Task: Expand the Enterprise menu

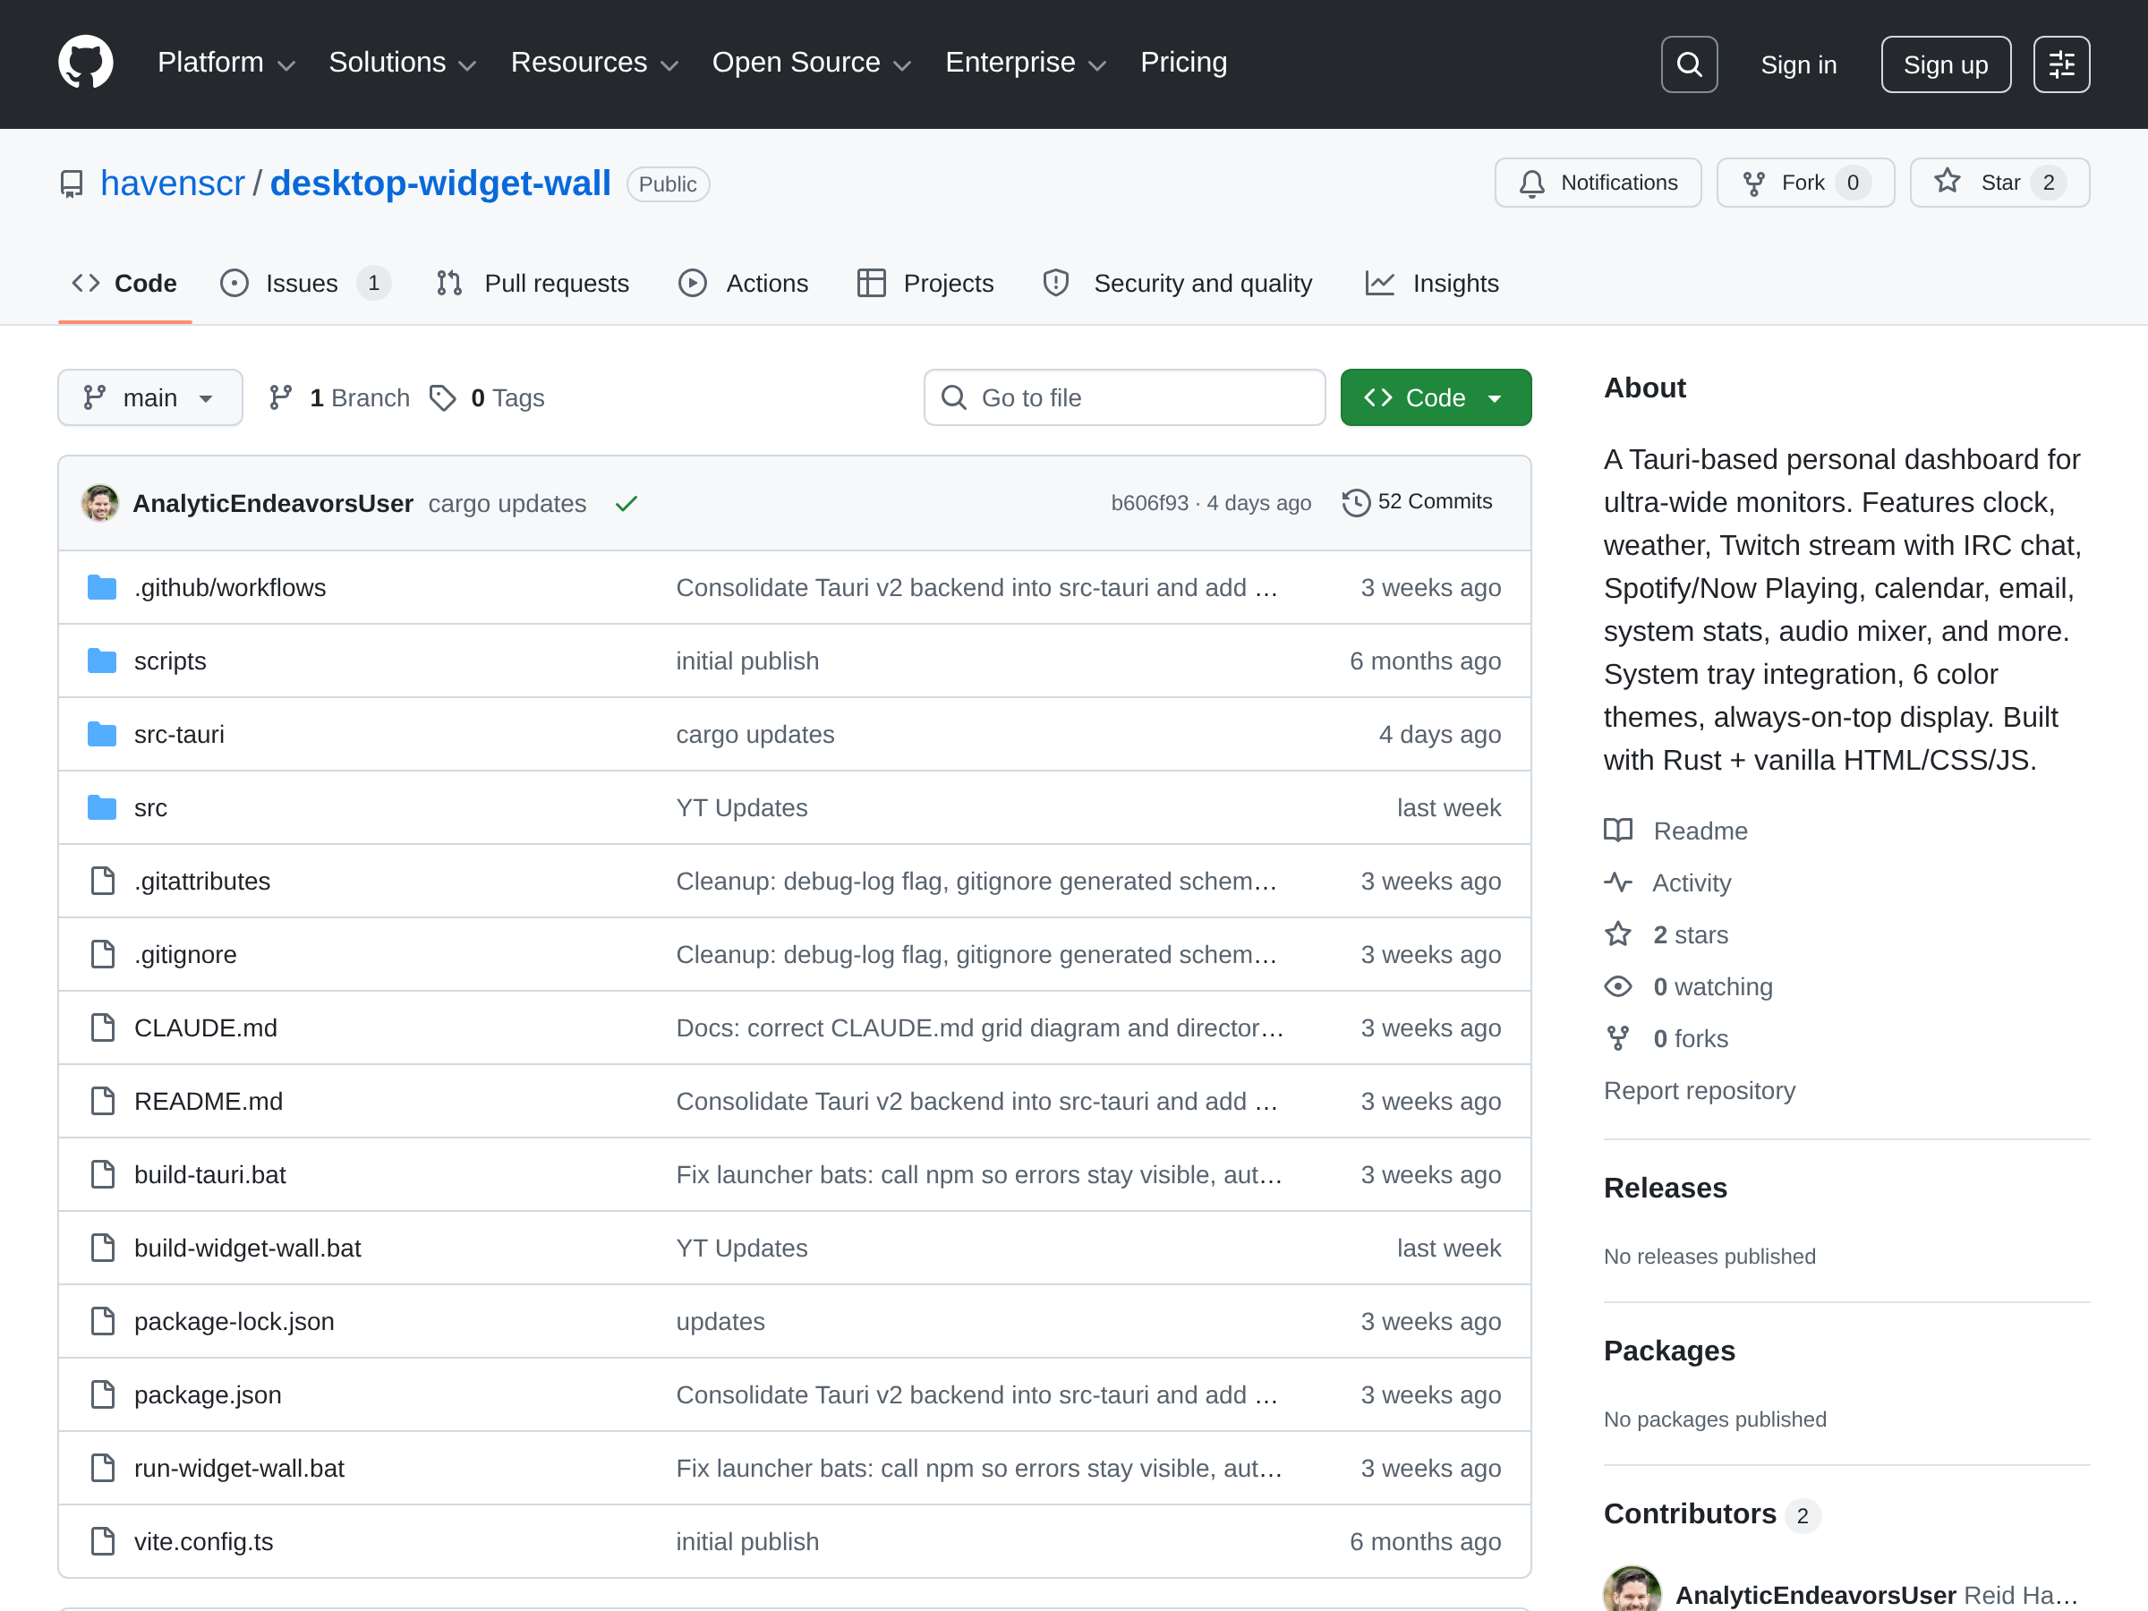Action: pyautogui.click(x=1026, y=64)
